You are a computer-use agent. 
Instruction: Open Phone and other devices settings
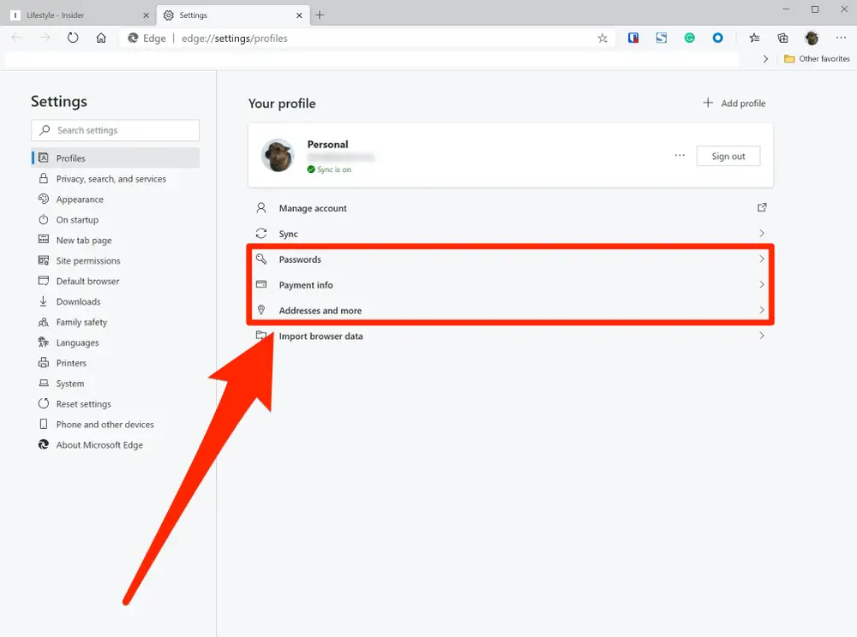tap(116, 425)
